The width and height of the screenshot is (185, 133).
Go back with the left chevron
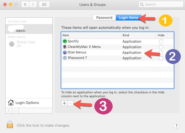(26, 5)
